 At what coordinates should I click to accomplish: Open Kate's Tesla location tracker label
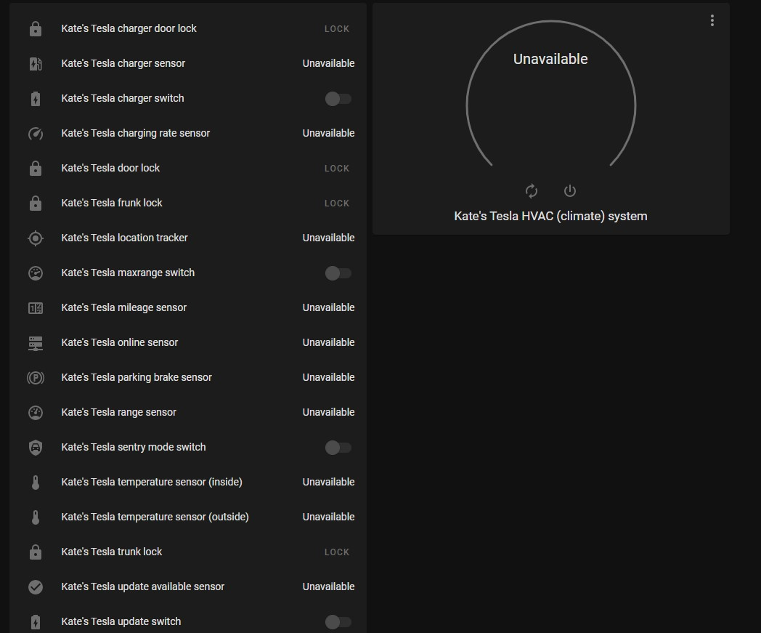coord(124,238)
